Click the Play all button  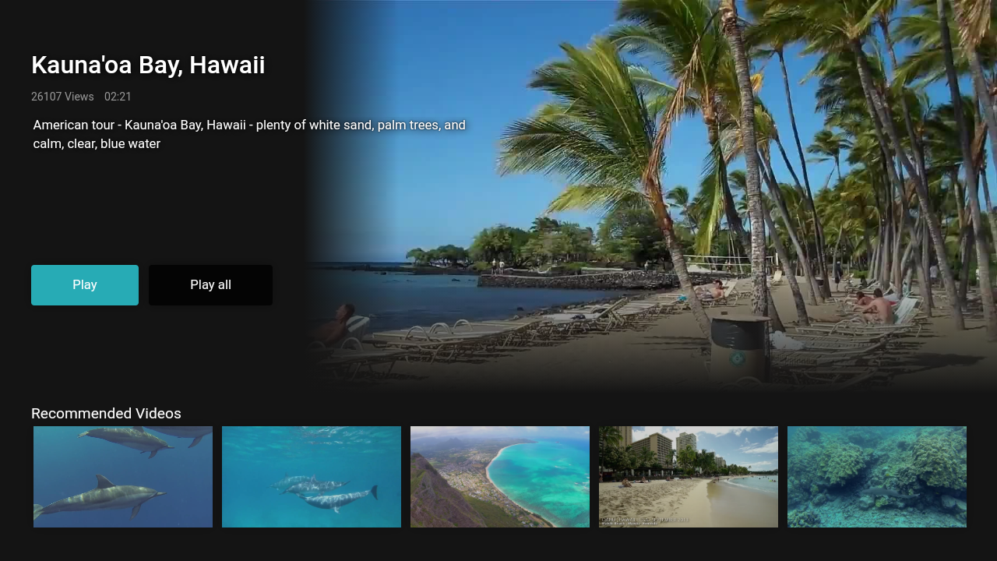(210, 285)
